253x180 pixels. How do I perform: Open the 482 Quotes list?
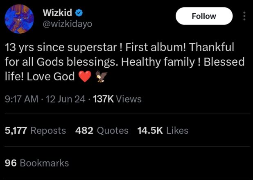(102, 130)
